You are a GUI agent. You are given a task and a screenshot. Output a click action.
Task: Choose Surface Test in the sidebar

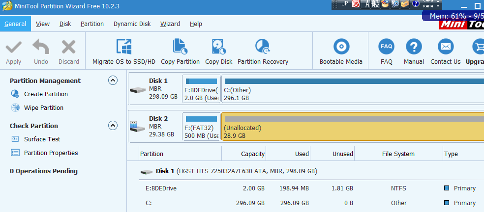point(42,139)
